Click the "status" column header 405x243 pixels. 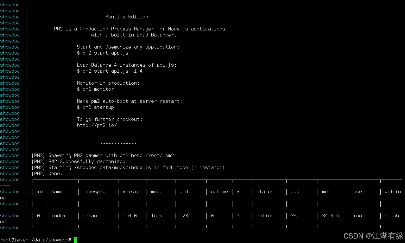(x=265, y=192)
